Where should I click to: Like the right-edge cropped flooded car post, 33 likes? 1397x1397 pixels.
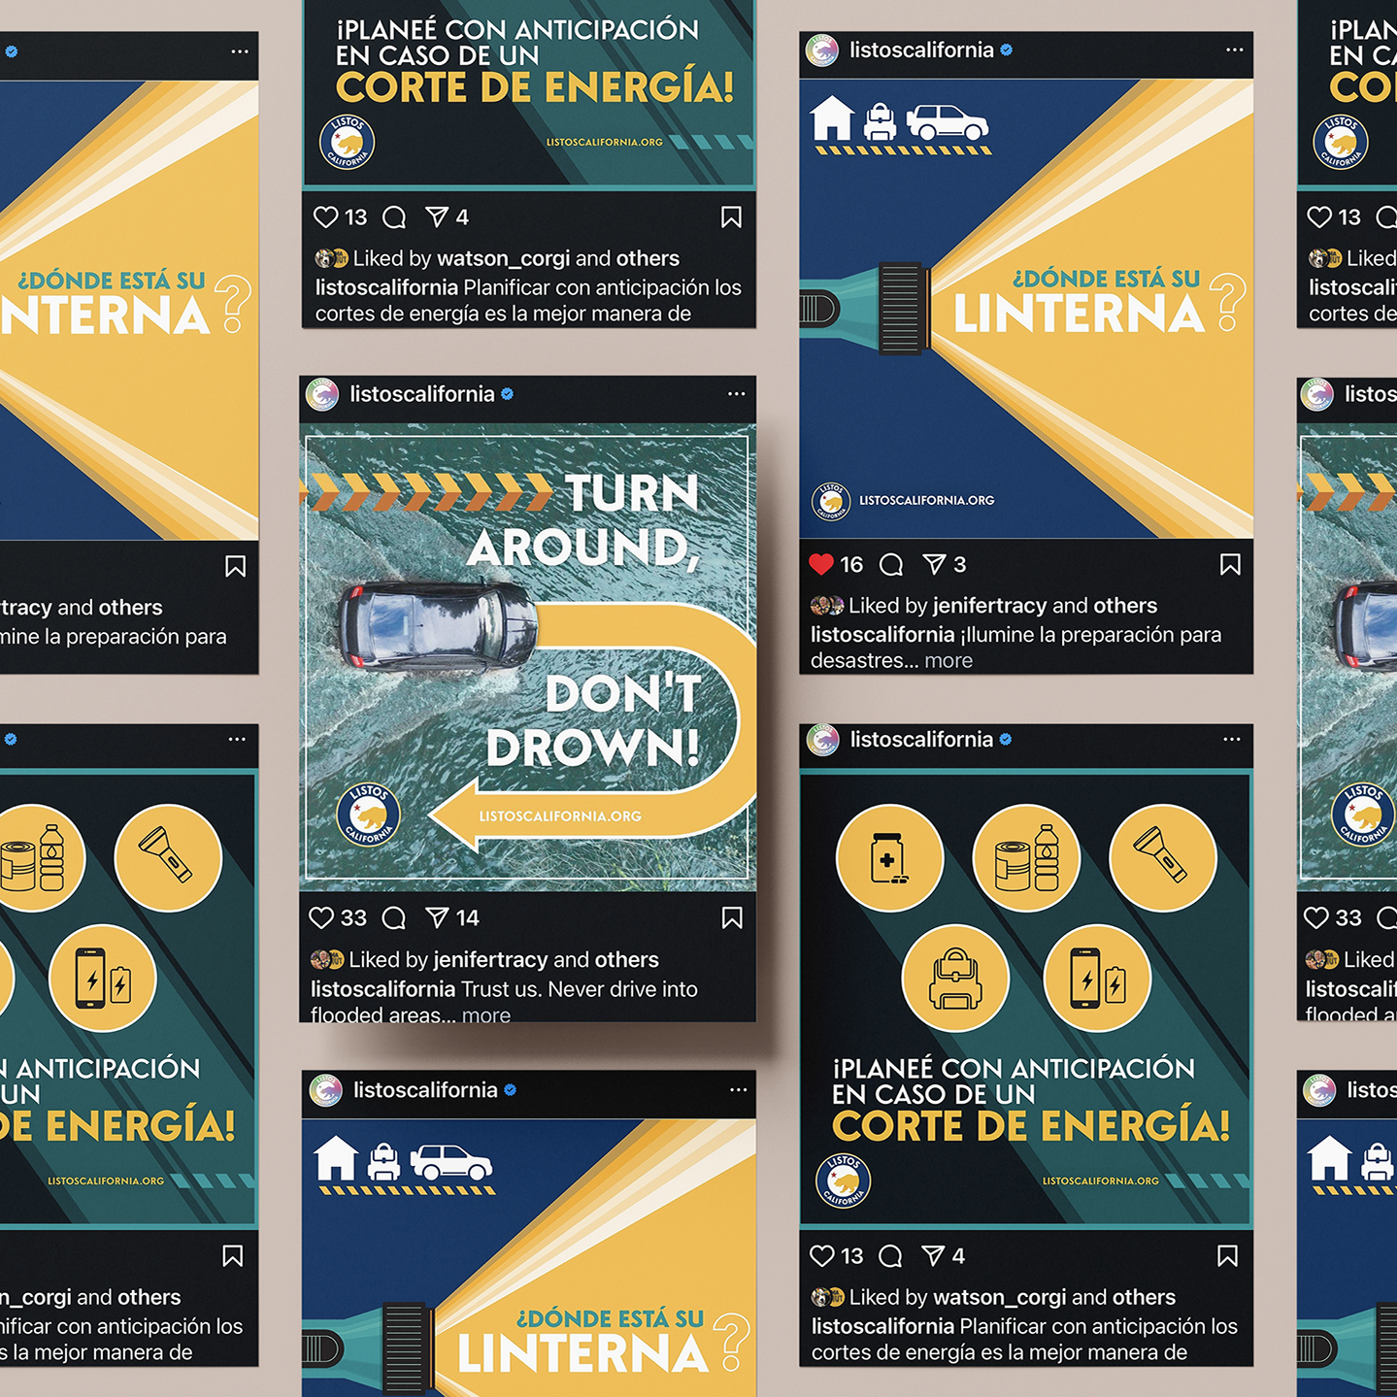tap(1316, 917)
